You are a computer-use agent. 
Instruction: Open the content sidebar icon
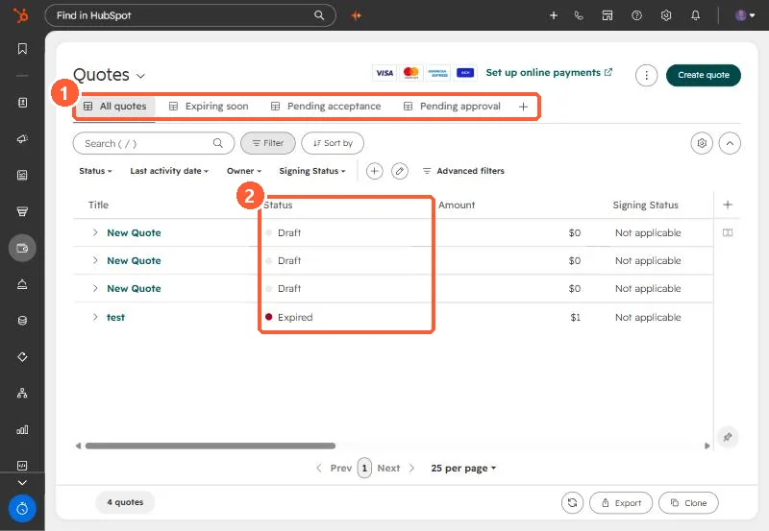22,176
